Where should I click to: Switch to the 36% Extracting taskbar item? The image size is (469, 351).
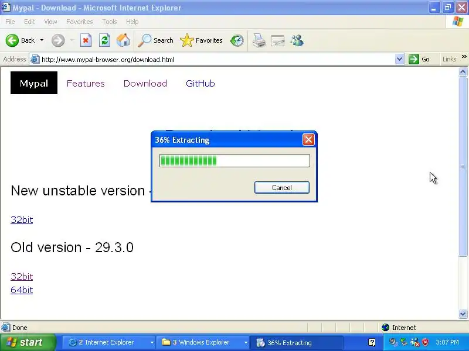pyautogui.click(x=296, y=343)
